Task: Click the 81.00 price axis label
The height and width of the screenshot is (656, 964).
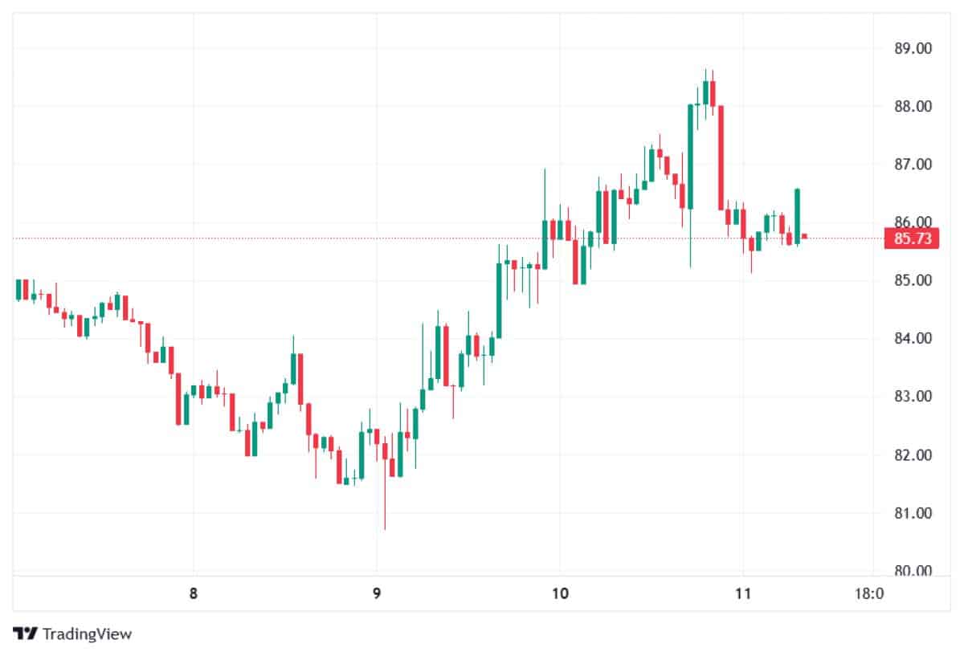Action: pyautogui.click(x=913, y=512)
